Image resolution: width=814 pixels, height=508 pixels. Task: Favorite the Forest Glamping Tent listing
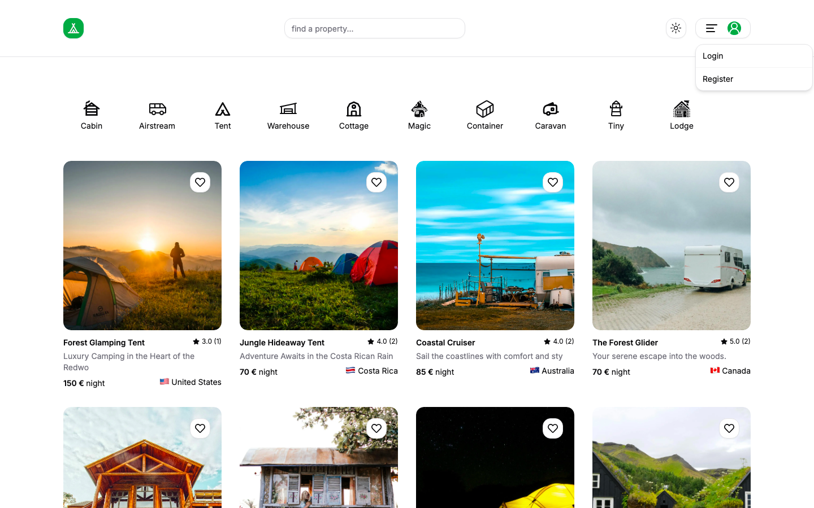pyautogui.click(x=200, y=182)
